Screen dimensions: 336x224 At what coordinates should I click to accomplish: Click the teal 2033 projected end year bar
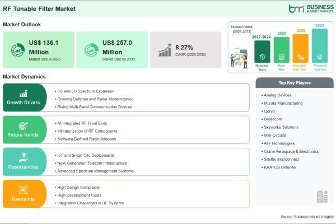320,46
